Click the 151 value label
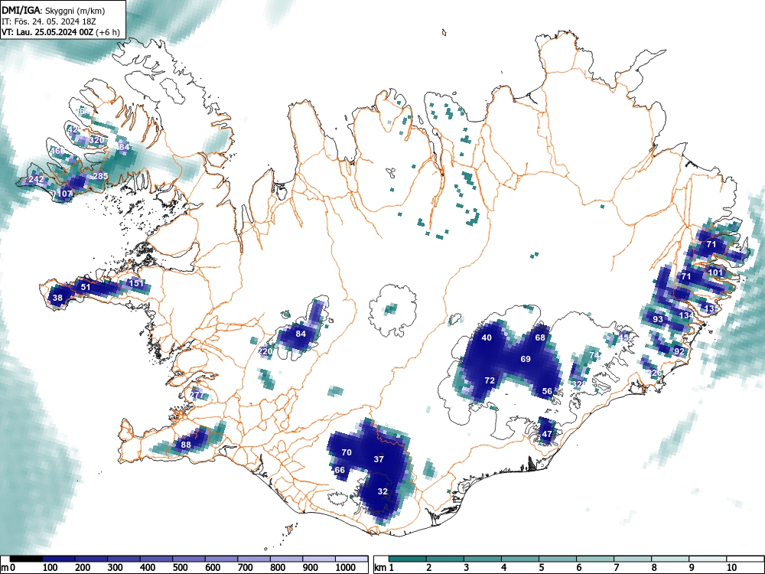 [x=136, y=283]
